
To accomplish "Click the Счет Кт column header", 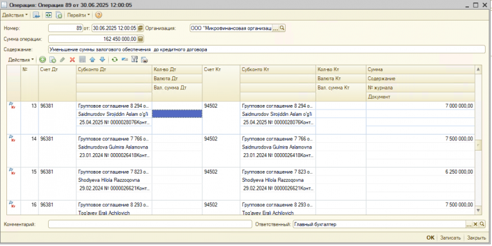I will coord(221,83).
